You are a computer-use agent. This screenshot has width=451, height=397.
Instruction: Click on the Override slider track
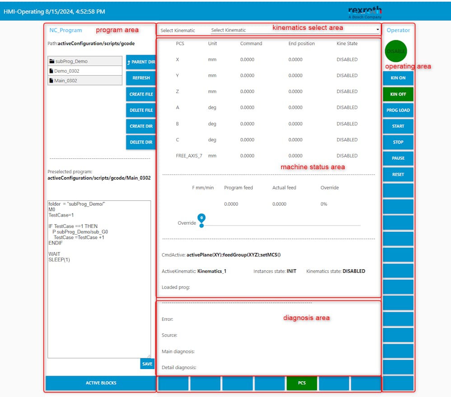pos(281,226)
